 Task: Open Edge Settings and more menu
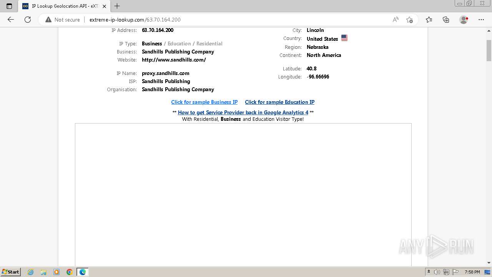[481, 20]
